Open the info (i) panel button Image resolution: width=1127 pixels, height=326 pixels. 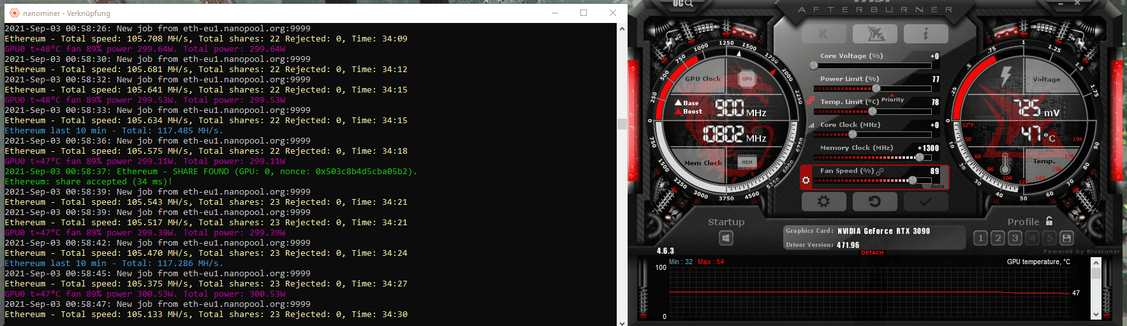pos(925,34)
